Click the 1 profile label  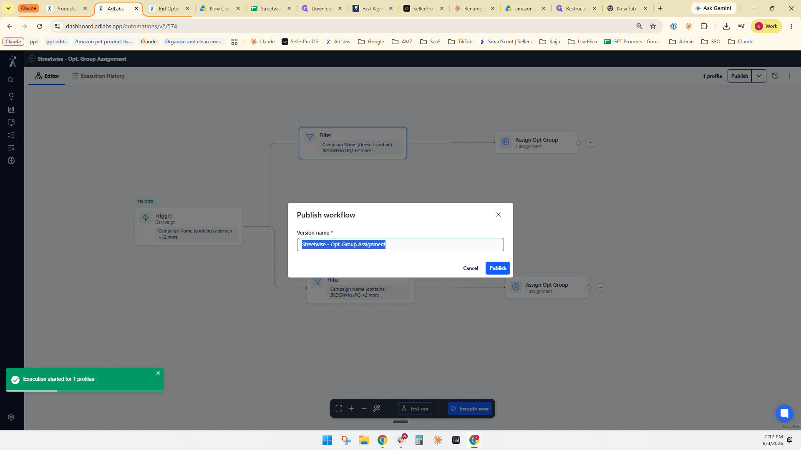[712, 76]
